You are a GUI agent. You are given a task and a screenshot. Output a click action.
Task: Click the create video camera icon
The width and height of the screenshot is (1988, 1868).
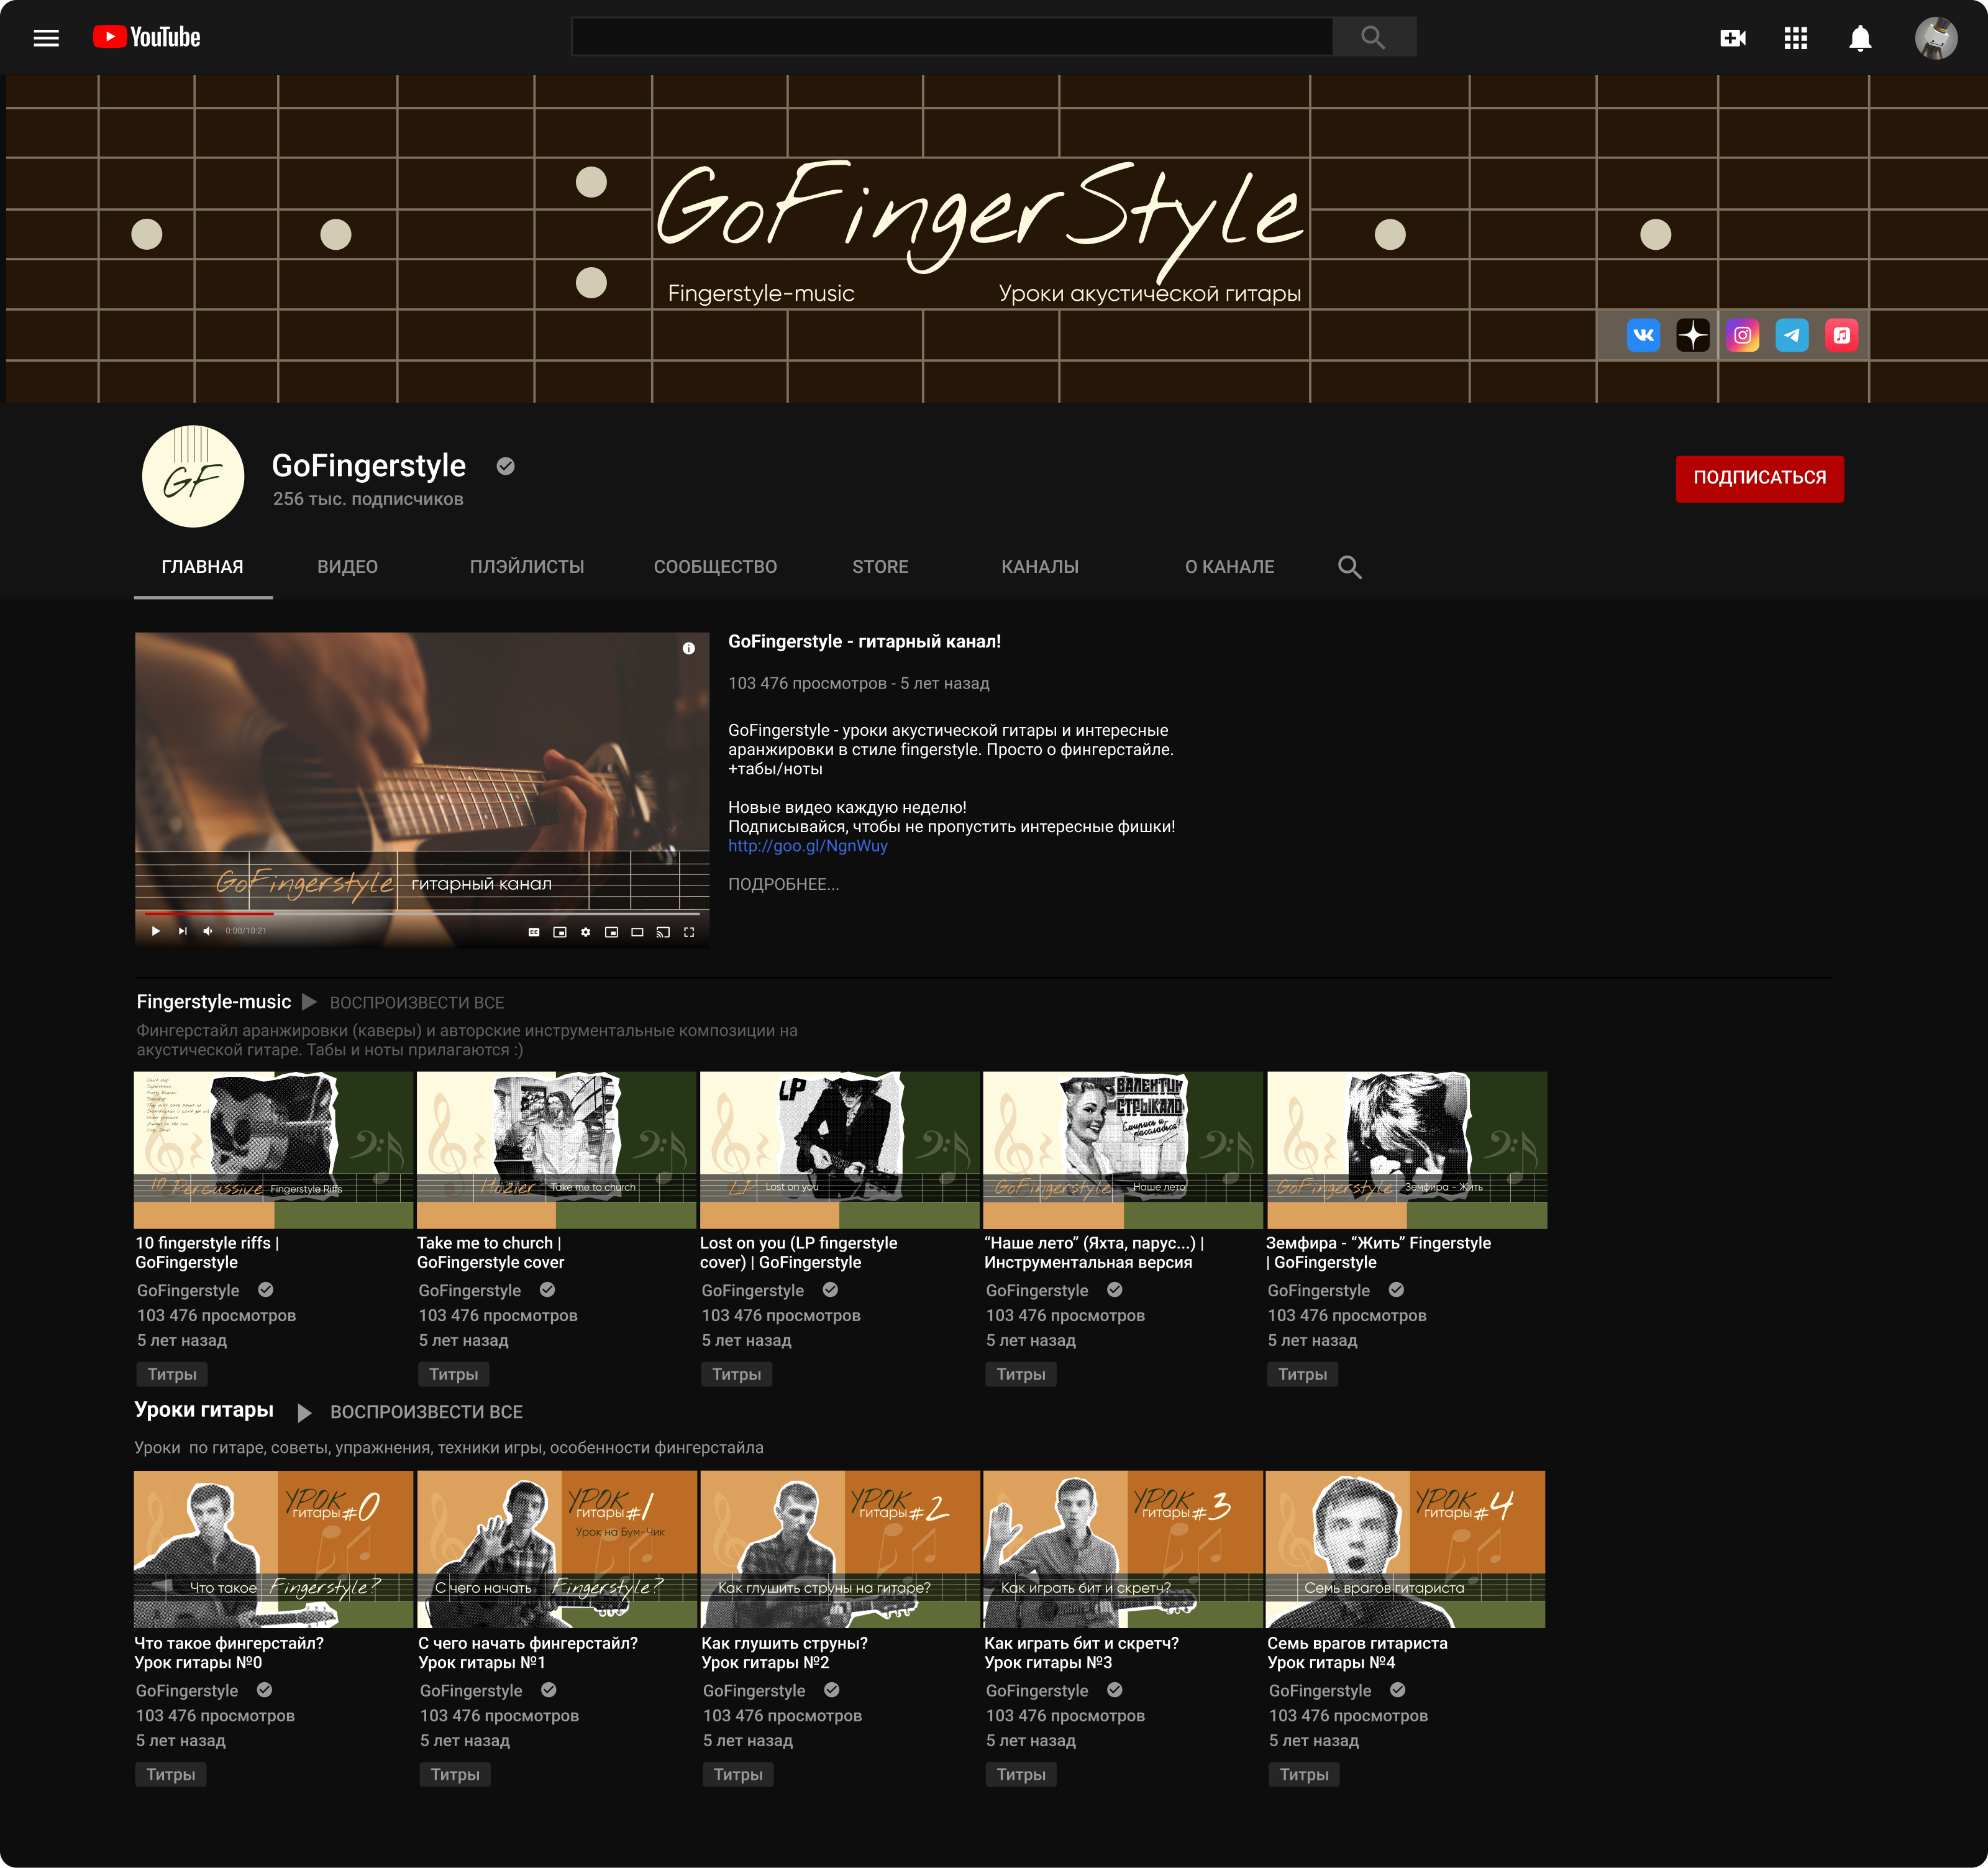click(x=1732, y=38)
